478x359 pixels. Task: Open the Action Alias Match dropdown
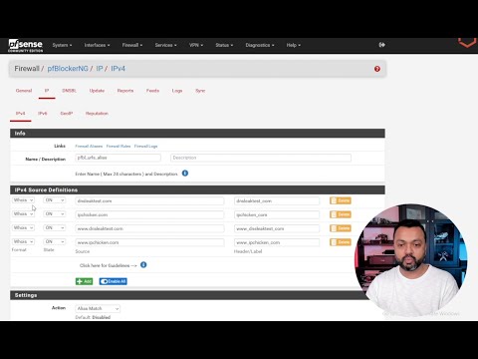tap(98, 308)
